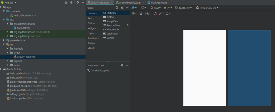
Task: Collapse all in the project tree
Action: (x=71, y=2)
